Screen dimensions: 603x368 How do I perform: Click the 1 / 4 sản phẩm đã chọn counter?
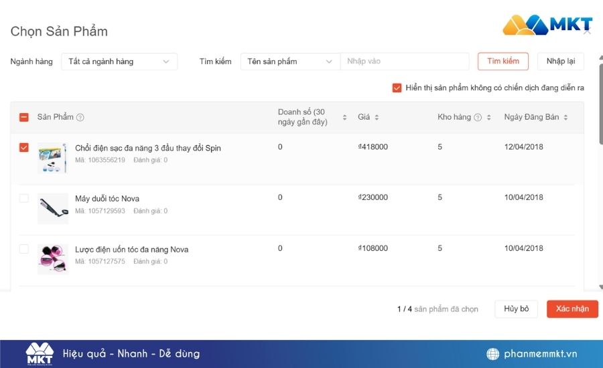(x=438, y=309)
